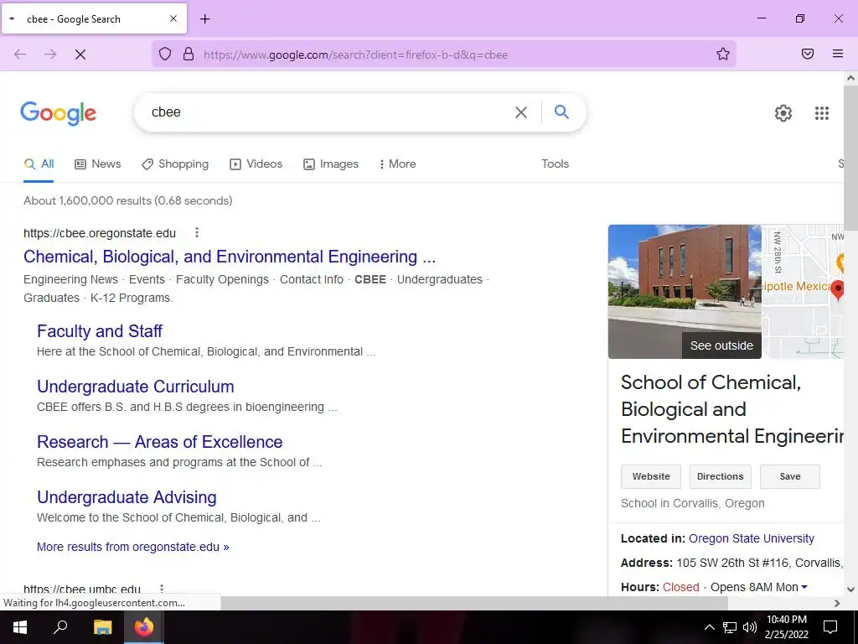The image size is (858, 644).
Task: Switch to the Shopping tab
Action: (175, 164)
